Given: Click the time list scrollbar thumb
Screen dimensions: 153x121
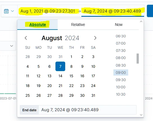Looking at the screenshot, I should (138, 59).
